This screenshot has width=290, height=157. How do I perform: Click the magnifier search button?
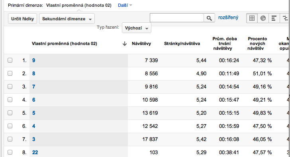click(x=209, y=18)
